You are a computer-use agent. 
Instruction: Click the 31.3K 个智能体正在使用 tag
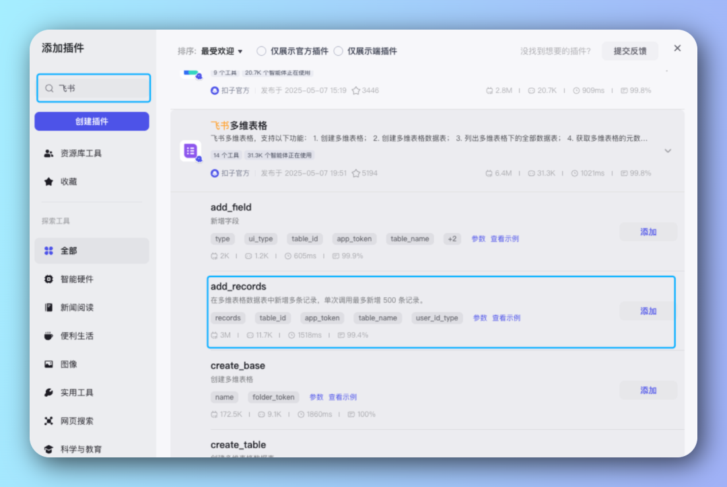point(279,155)
